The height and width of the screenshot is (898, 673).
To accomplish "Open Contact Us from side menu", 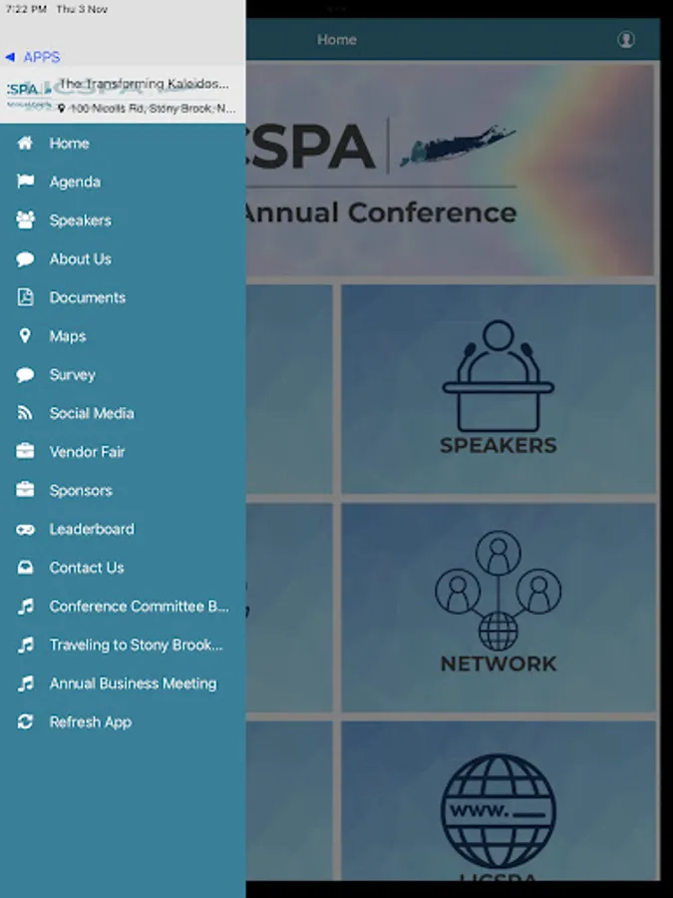I will coord(123,568).
